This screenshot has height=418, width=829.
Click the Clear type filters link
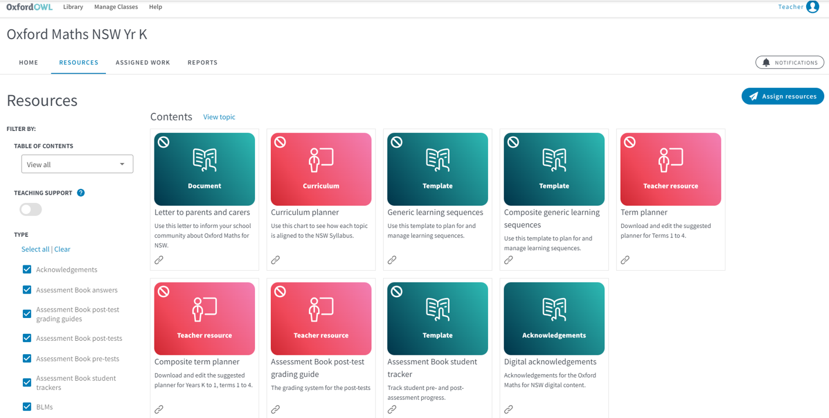point(62,249)
